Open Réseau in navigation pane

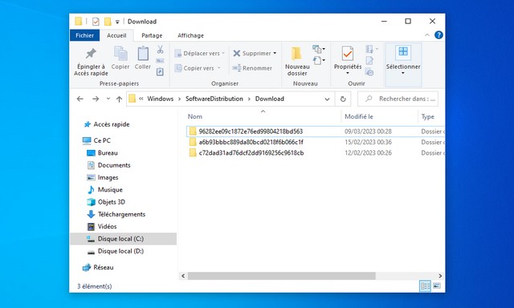[104, 267]
